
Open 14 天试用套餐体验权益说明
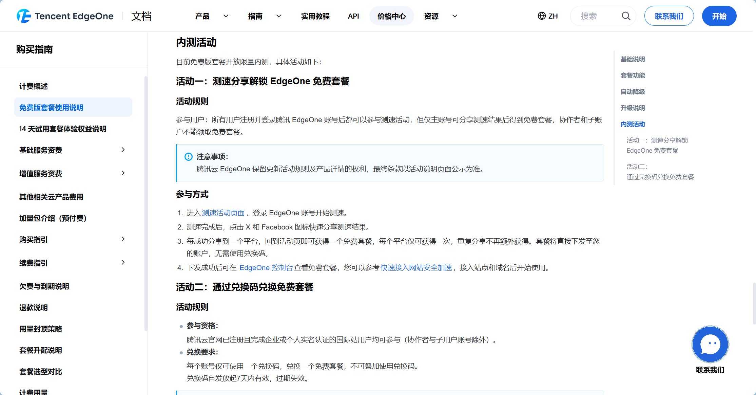(x=63, y=129)
